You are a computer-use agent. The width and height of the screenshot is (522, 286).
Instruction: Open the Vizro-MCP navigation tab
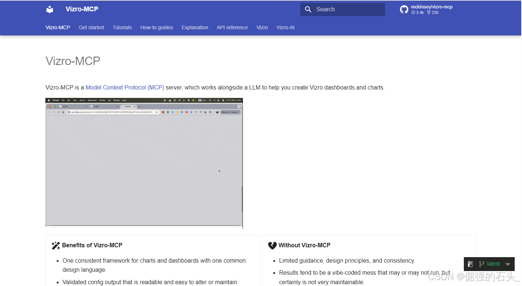click(x=58, y=27)
